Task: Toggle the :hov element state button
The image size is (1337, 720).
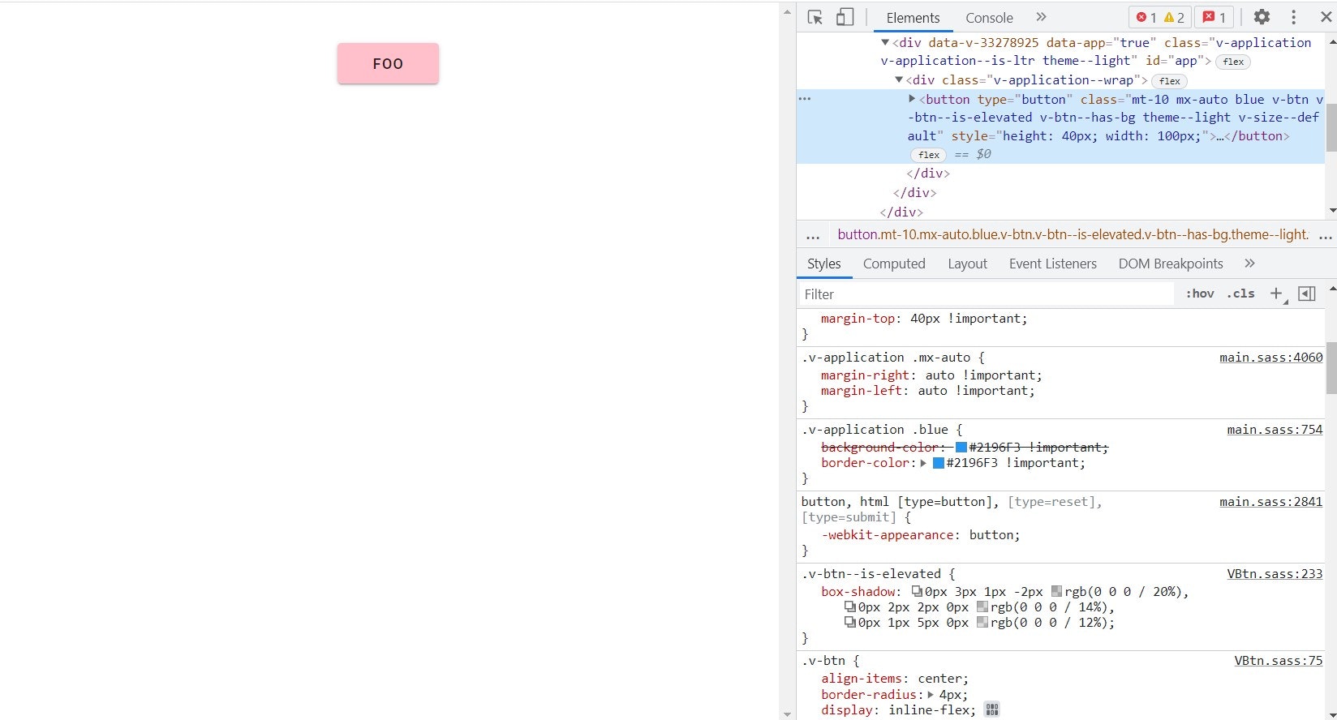Action: point(1200,294)
